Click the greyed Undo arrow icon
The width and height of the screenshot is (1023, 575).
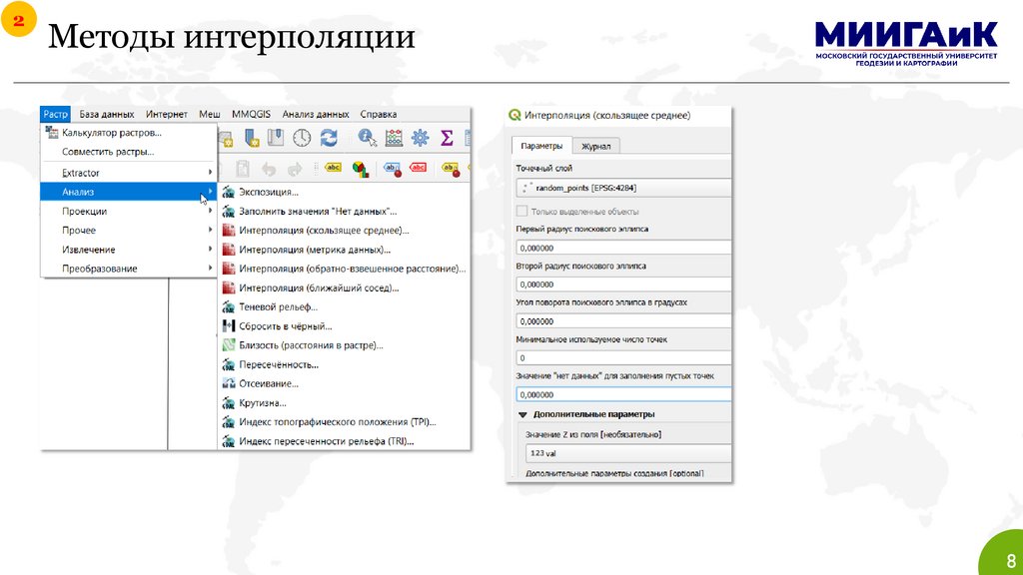point(268,170)
